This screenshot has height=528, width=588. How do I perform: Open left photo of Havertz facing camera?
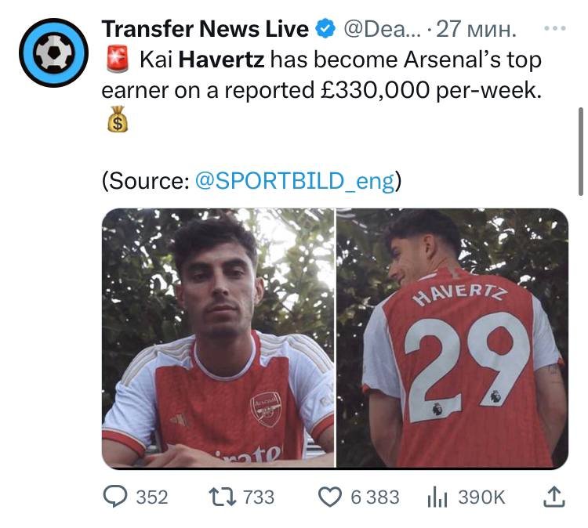(x=218, y=338)
